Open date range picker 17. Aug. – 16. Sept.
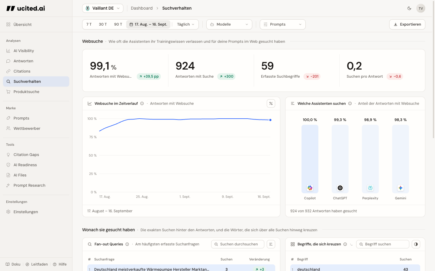435x271 pixels. click(x=148, y=24)
